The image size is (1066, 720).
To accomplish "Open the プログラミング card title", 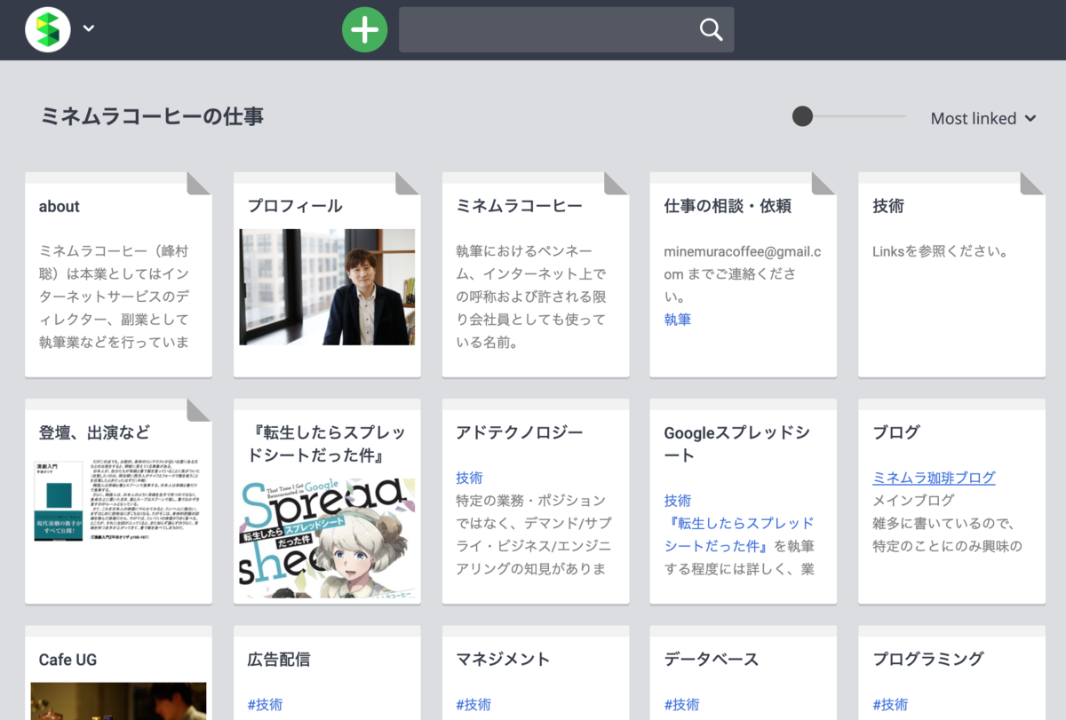I will click(x=928, y=659).
